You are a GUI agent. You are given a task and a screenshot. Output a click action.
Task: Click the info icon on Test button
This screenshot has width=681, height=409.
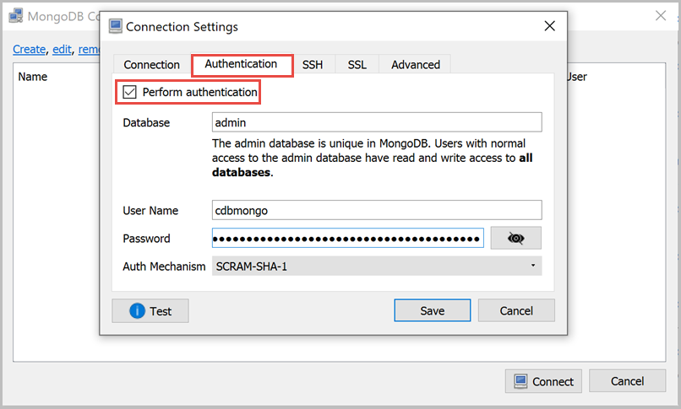point(137,311)
